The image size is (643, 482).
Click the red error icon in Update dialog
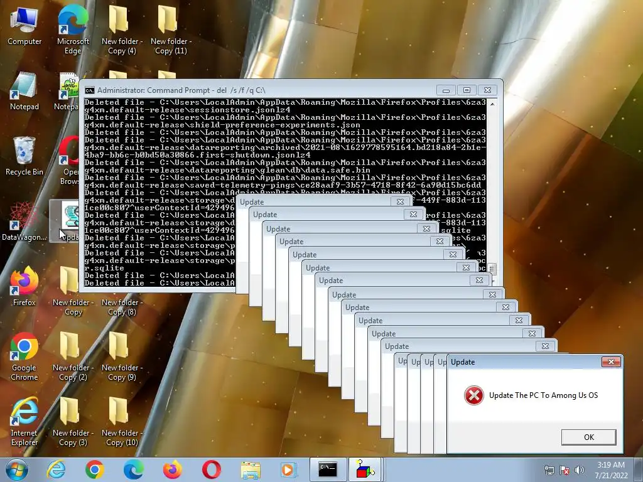[x=473, y=395]
